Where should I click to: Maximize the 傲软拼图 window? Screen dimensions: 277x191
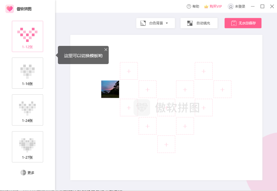click(x=262, y=7)
